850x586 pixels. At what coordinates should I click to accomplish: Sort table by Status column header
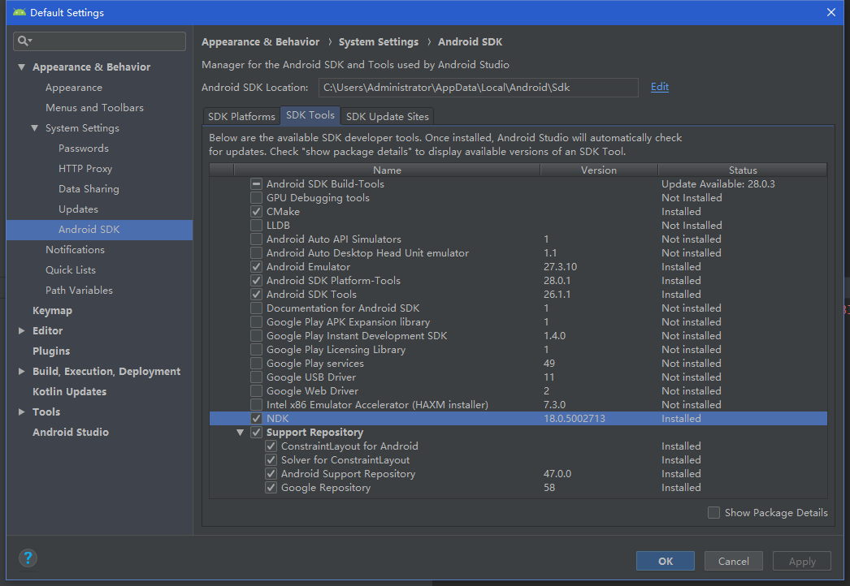coord(743,170)
